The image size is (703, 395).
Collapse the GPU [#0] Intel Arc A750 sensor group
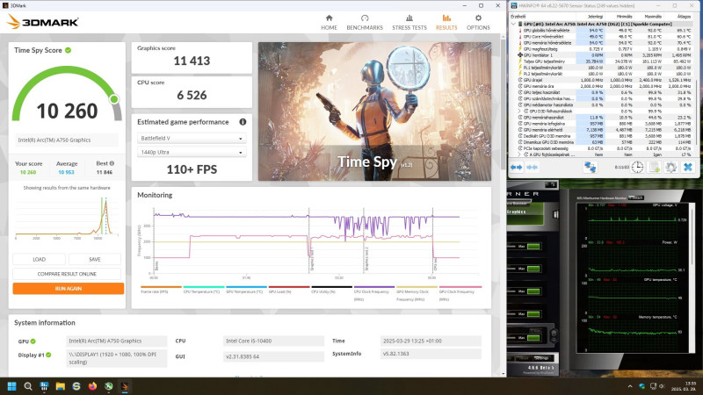tap(514, 24)
